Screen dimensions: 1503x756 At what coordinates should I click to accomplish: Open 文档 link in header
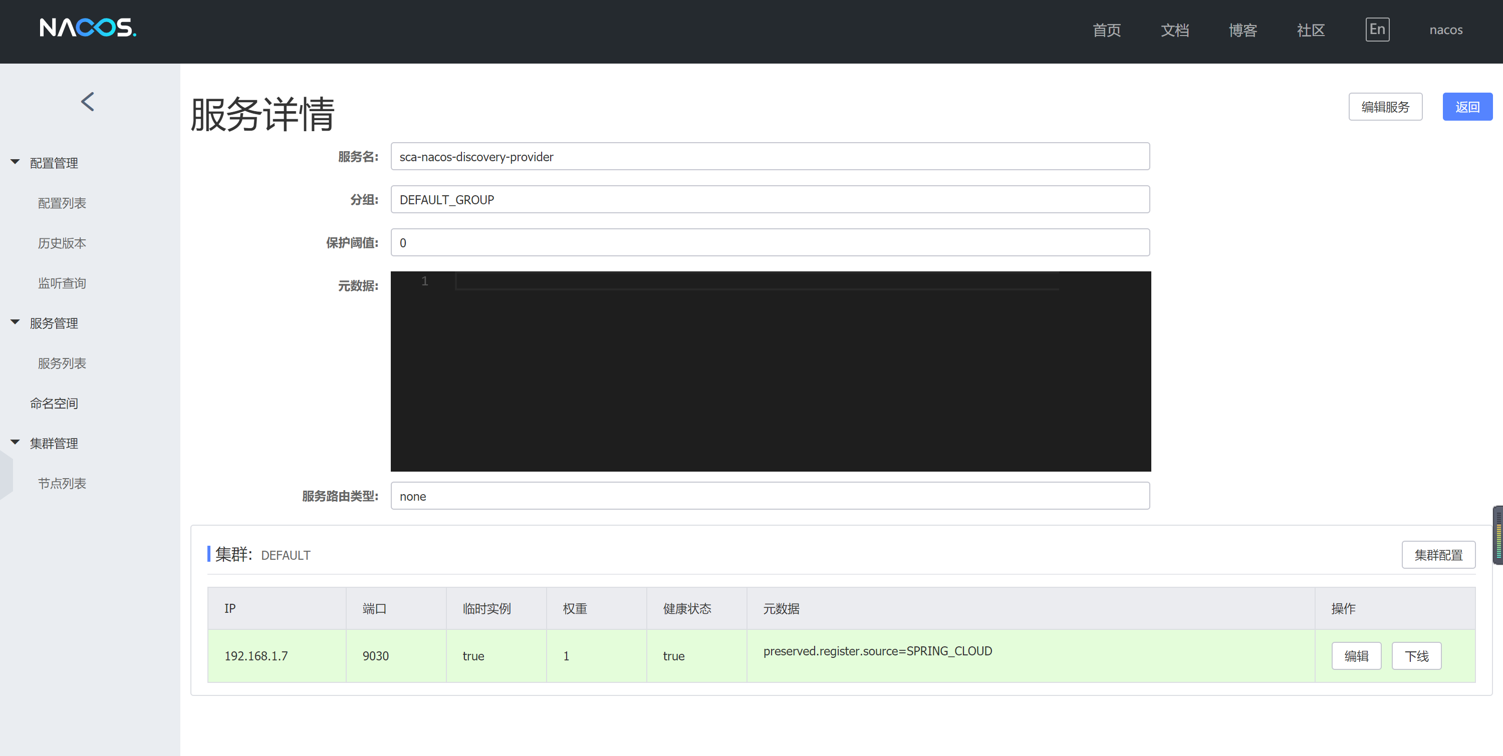(1174, 30)
